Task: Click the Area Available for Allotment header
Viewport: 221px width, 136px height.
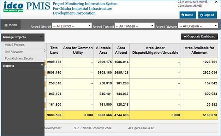Action: click(199, 50)
